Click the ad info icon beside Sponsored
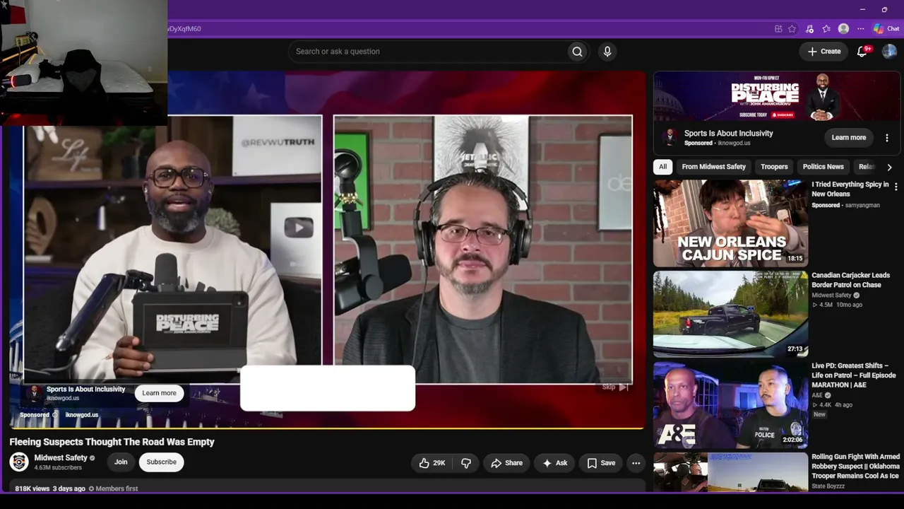 pos(55,415)
